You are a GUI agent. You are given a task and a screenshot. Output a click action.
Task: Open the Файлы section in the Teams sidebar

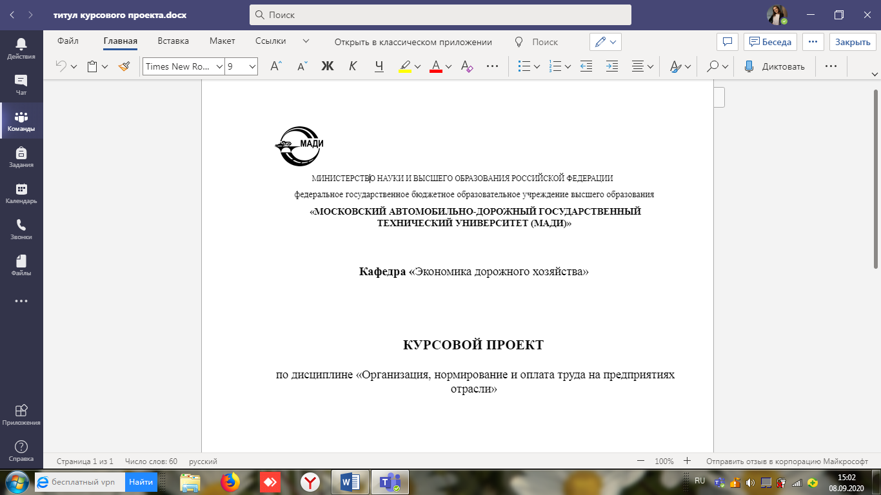[21, 266]
